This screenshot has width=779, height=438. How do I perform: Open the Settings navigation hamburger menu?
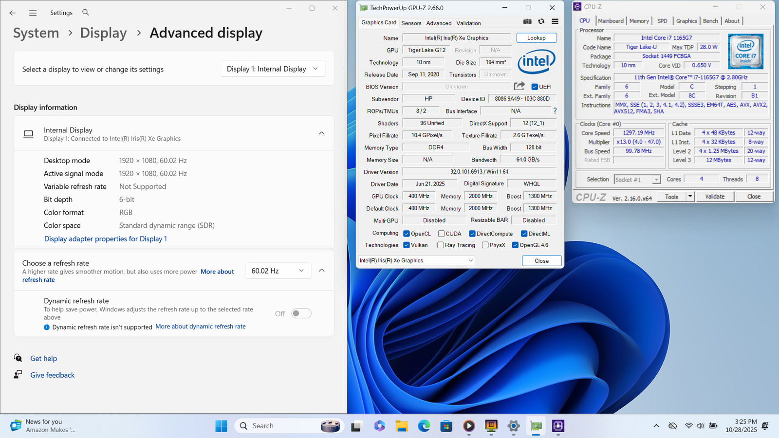(x=33, y=13)
